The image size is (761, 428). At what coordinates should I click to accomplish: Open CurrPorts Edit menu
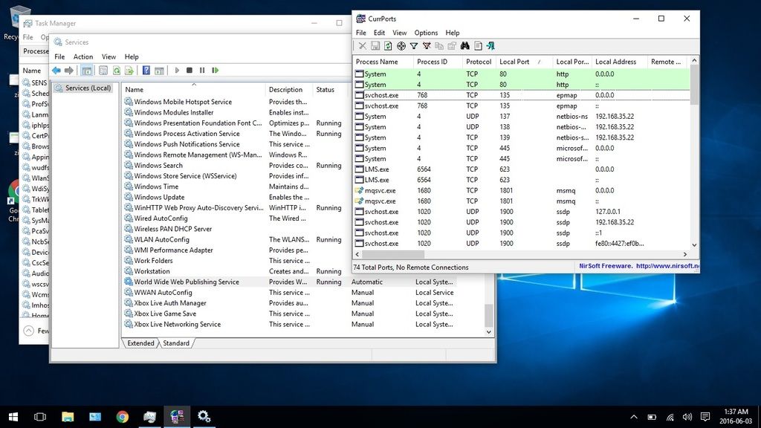point(379,33)
